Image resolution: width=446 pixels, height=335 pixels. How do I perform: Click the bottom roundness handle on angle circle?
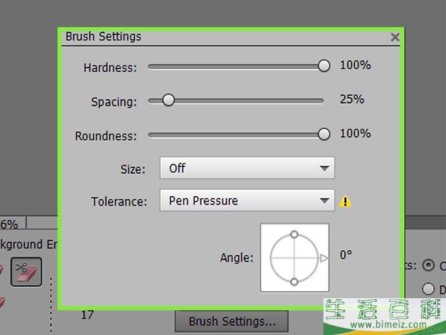click(294, 282)
